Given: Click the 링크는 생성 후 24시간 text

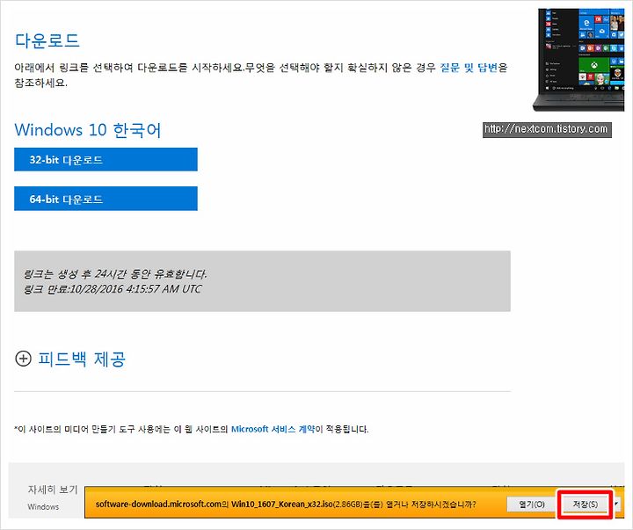Looking at the screenshot, I should click(115, 274).
